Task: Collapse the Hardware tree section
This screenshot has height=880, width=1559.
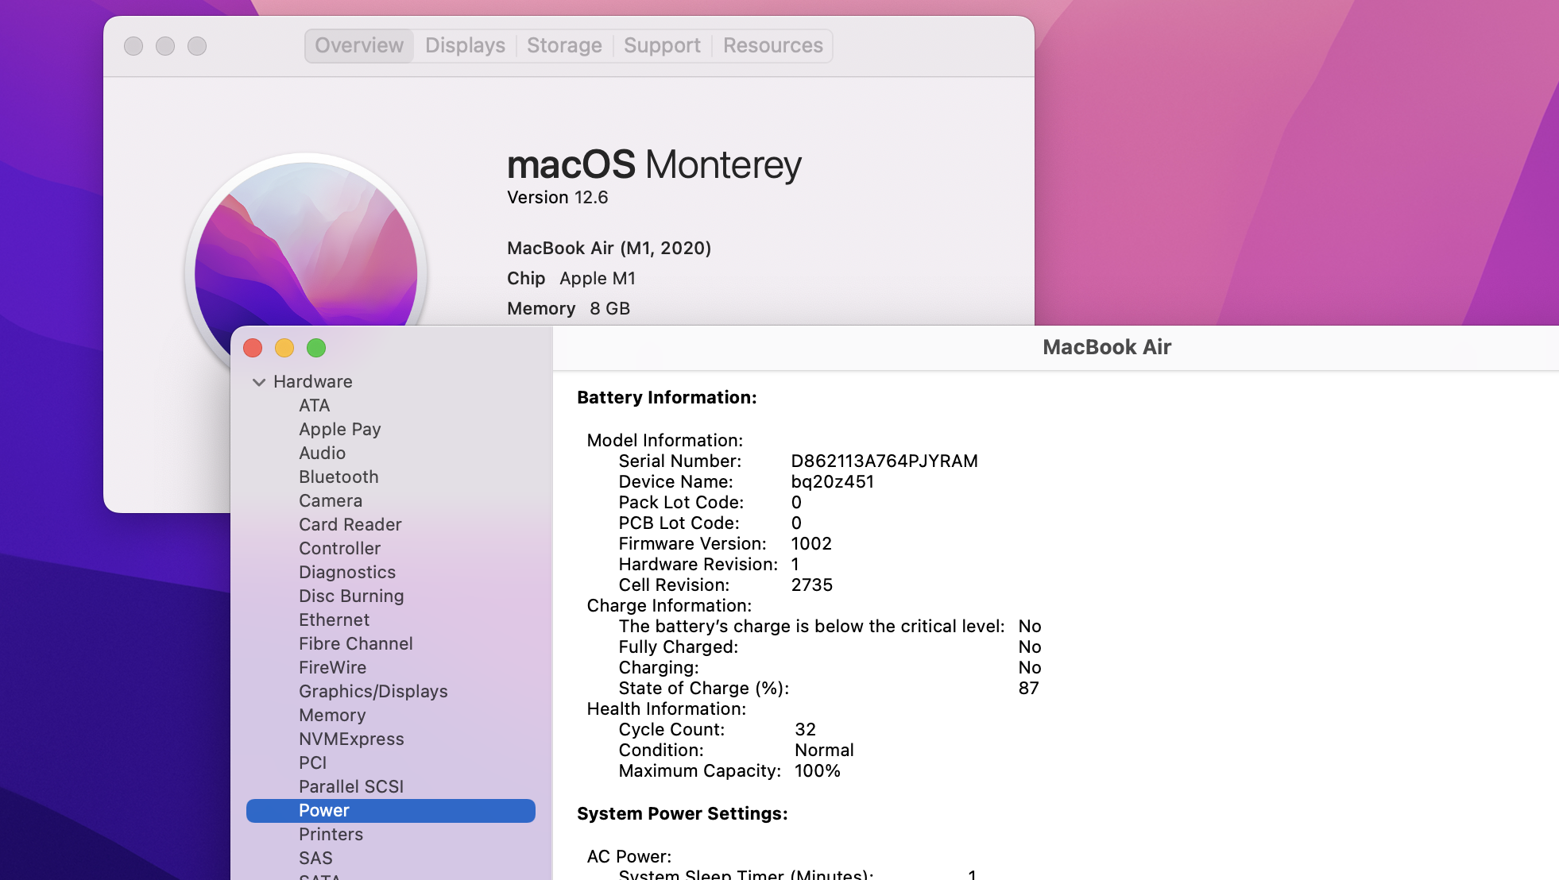Action: [259, 382]
